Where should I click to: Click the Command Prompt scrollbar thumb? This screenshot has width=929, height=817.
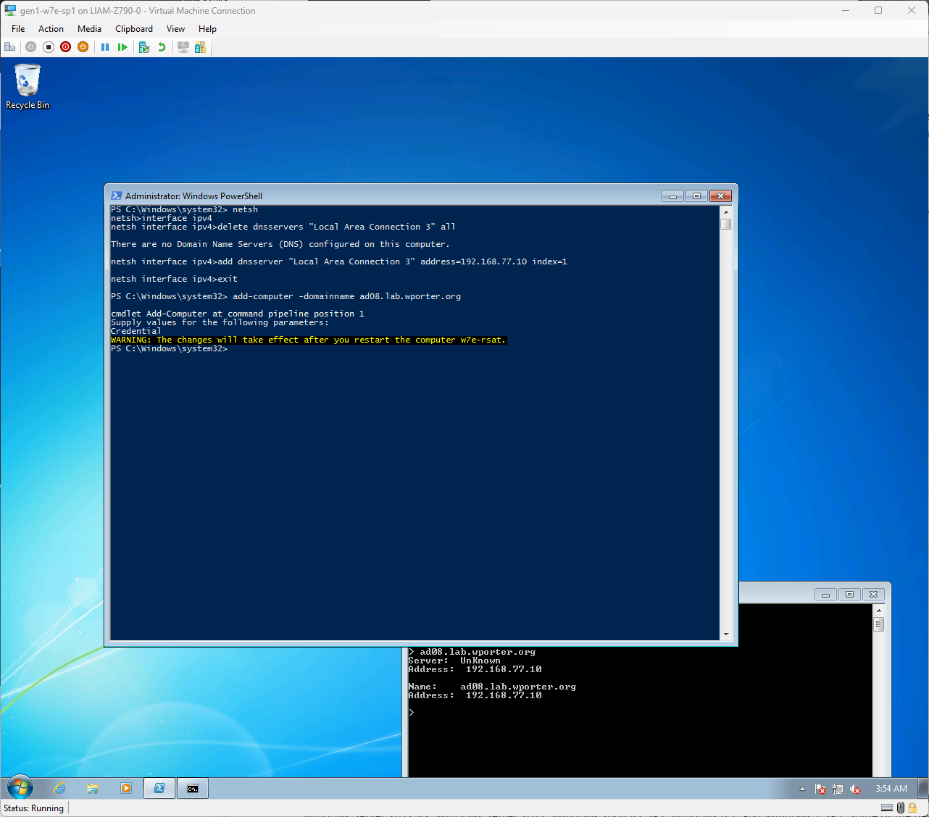[x=879, y=624]
